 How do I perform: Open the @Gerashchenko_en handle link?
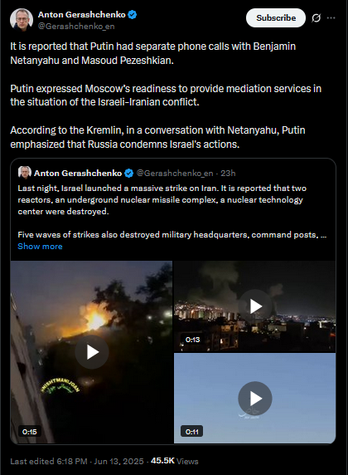tap(76, 27)
